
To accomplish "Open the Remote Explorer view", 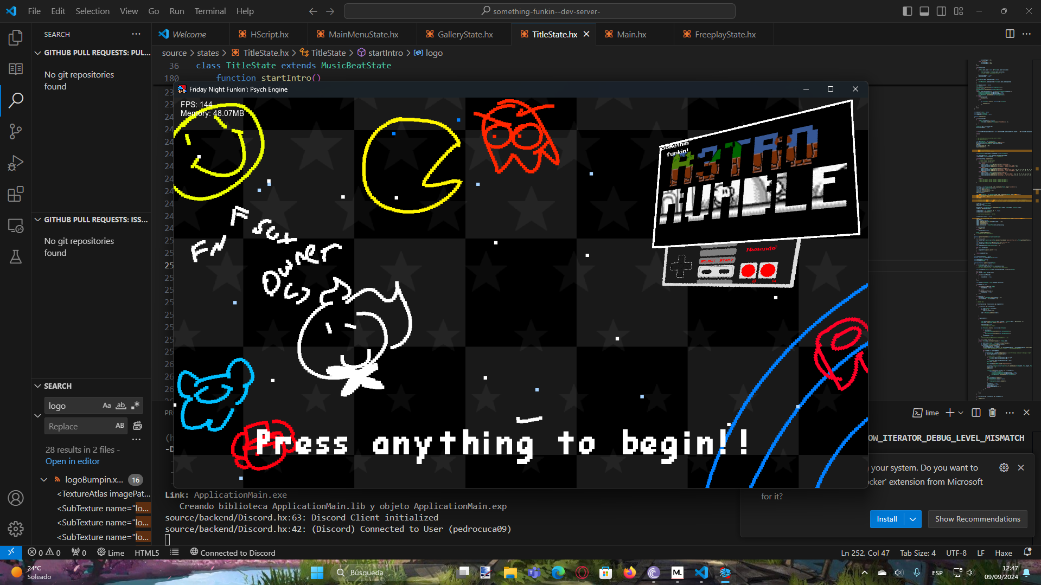I will pyautogui.click(x=16, y=226).
